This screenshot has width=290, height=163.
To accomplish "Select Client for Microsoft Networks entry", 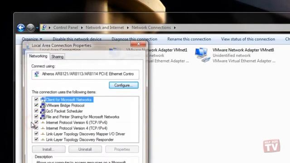I will coord(68,100).
